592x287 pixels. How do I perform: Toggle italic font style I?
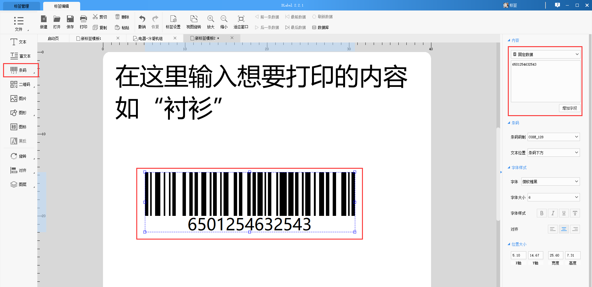pos(553,213)
